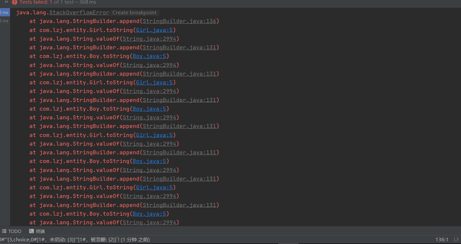Click the Create breakpoint inline button

click(134, 13)
